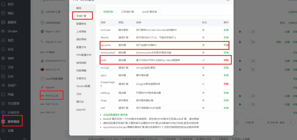The image size is (297, 140).
Task: Click the 文件同步工具 icon
Action: tap(42, 12)
